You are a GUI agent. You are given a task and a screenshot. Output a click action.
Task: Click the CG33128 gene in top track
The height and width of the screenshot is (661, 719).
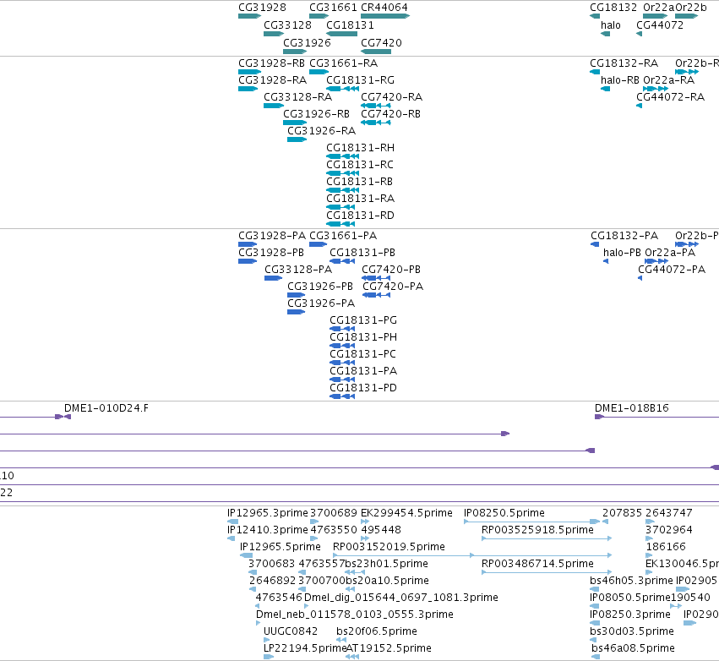click(x=274, y=34)
